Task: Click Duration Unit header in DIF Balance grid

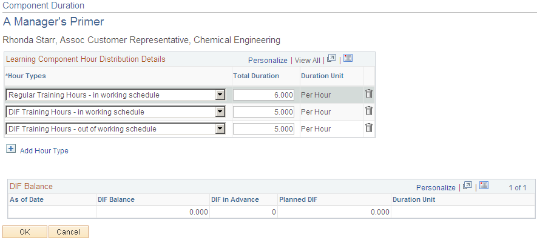Action: click(x=414, y=199)
